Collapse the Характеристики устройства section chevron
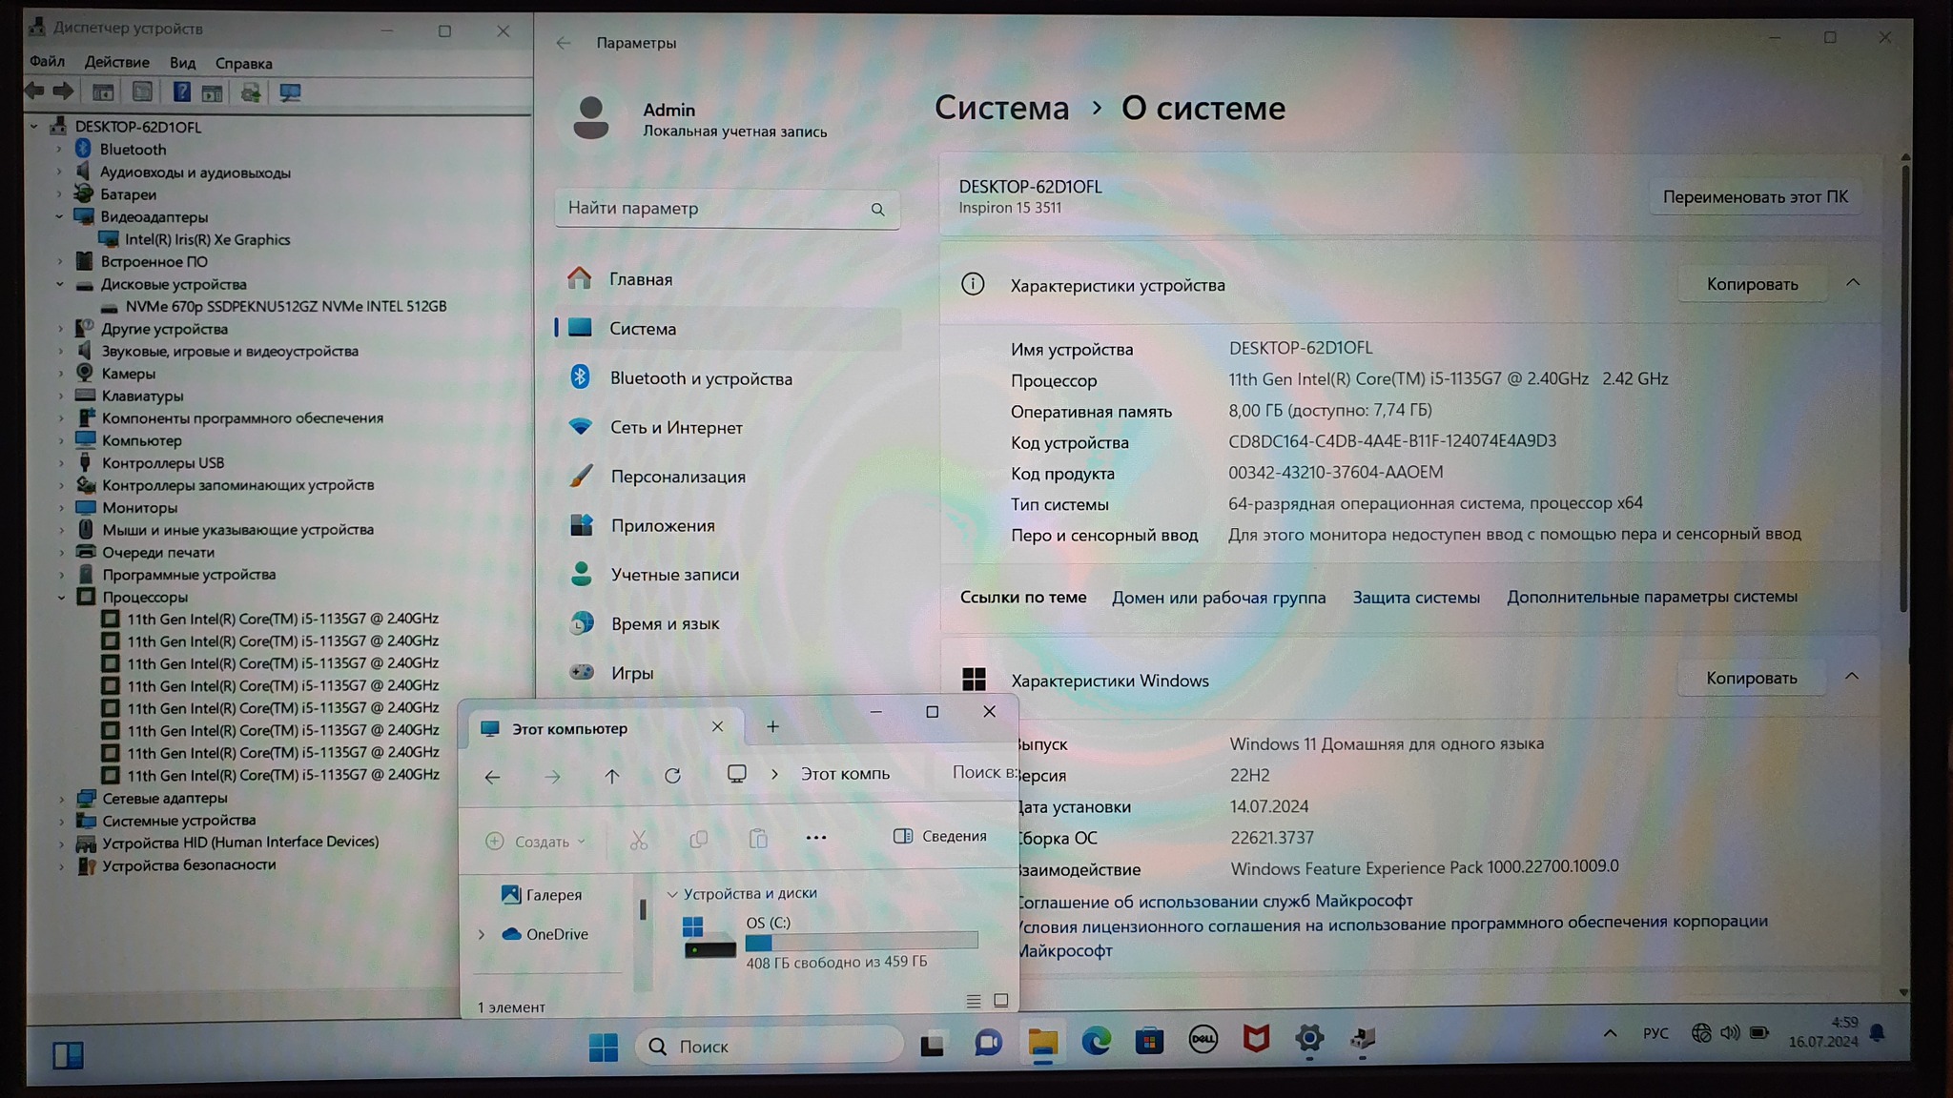The image size is (1953, 1098). pyautogui.click(x=1852, y=283)
